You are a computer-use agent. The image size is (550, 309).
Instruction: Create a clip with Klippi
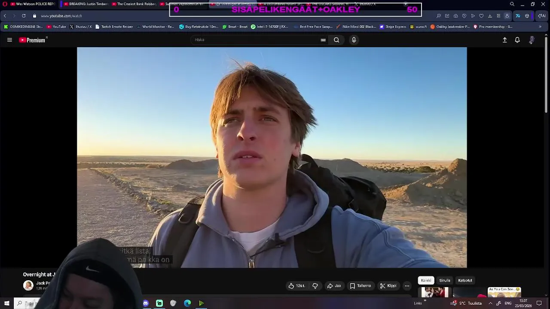pos(388,286)
